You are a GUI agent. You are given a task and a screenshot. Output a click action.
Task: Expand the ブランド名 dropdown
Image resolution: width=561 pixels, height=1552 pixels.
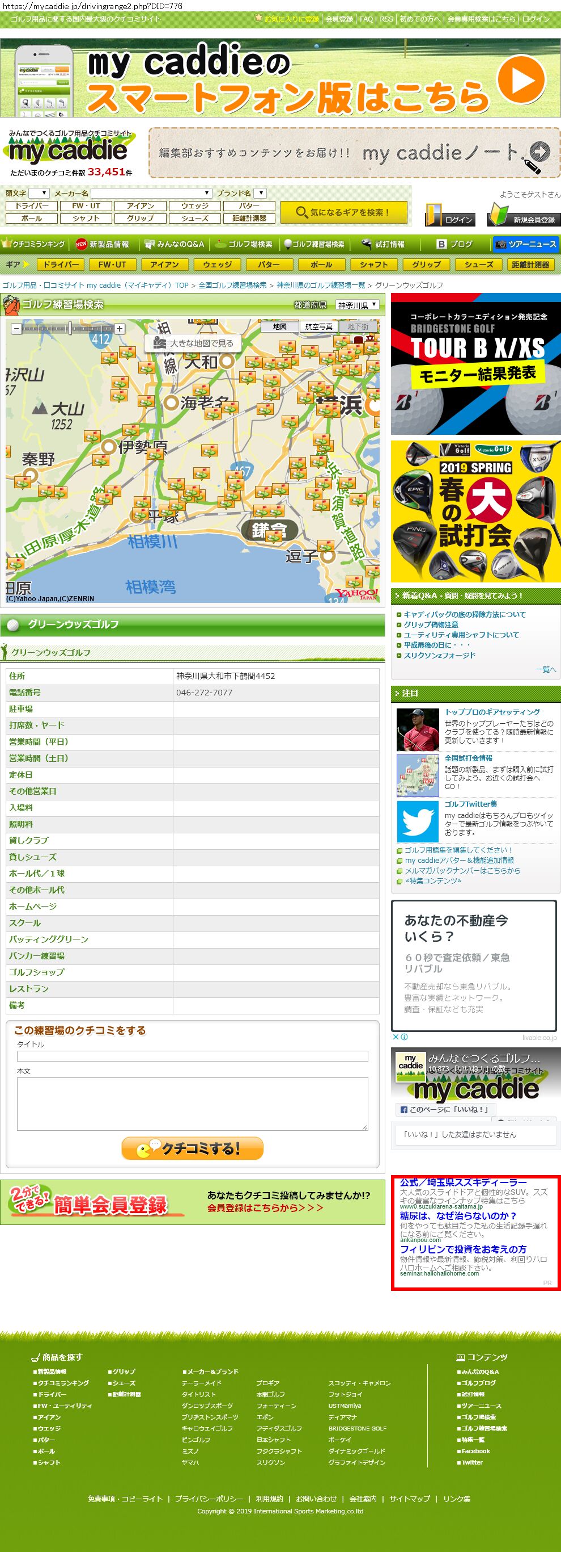pyautogui.click(x=260, y=193)
